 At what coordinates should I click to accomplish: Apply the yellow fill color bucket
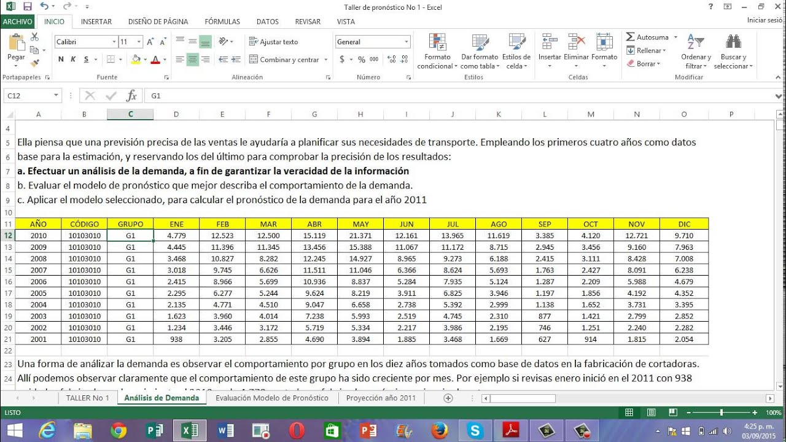click(x=136, y=60)
